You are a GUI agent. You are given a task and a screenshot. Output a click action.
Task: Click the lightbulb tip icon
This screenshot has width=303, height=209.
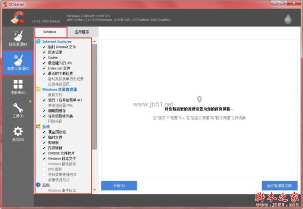[x=199, y=99]
